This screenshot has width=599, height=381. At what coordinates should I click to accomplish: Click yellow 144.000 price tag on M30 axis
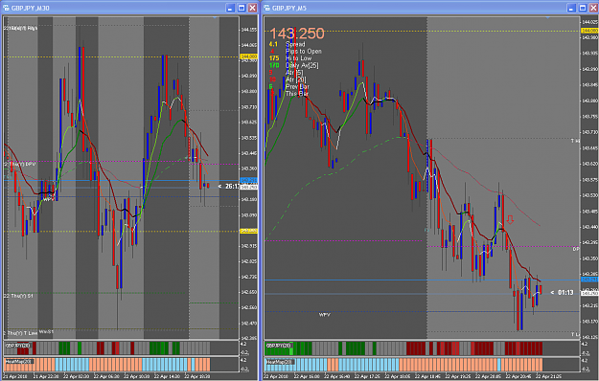tap(248, 56)
